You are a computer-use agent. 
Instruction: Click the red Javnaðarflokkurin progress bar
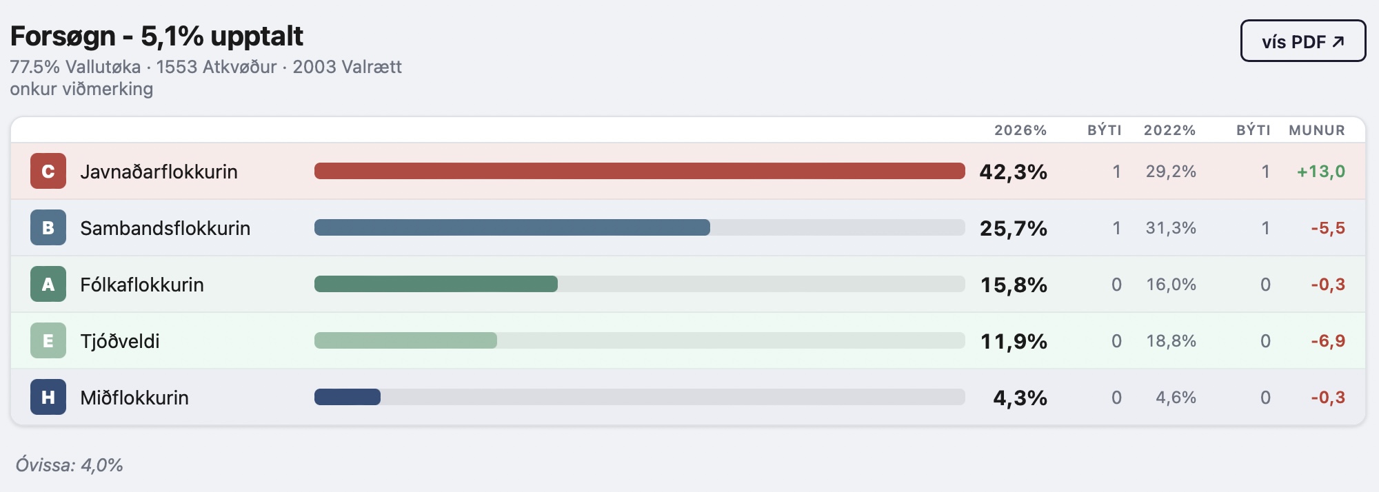click(639, 172)
